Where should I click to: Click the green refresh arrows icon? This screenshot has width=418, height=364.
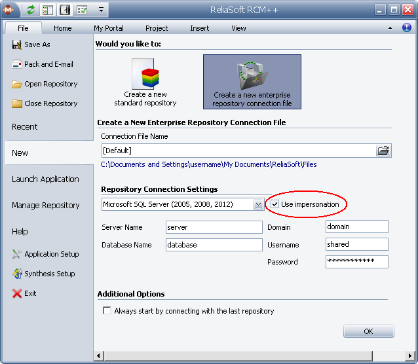point(31,10)
